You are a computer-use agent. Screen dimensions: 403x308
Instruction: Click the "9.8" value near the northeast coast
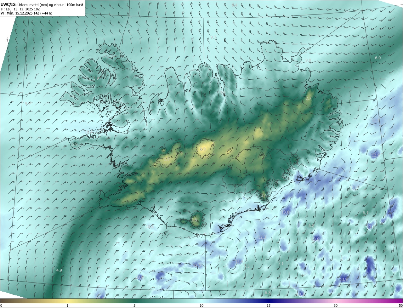tap(308, 60)
